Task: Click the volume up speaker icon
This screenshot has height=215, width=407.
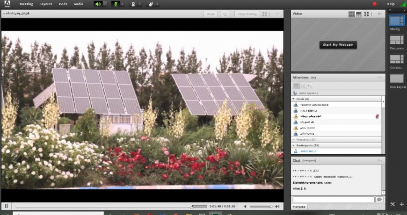Action: (x=277, y=207)
